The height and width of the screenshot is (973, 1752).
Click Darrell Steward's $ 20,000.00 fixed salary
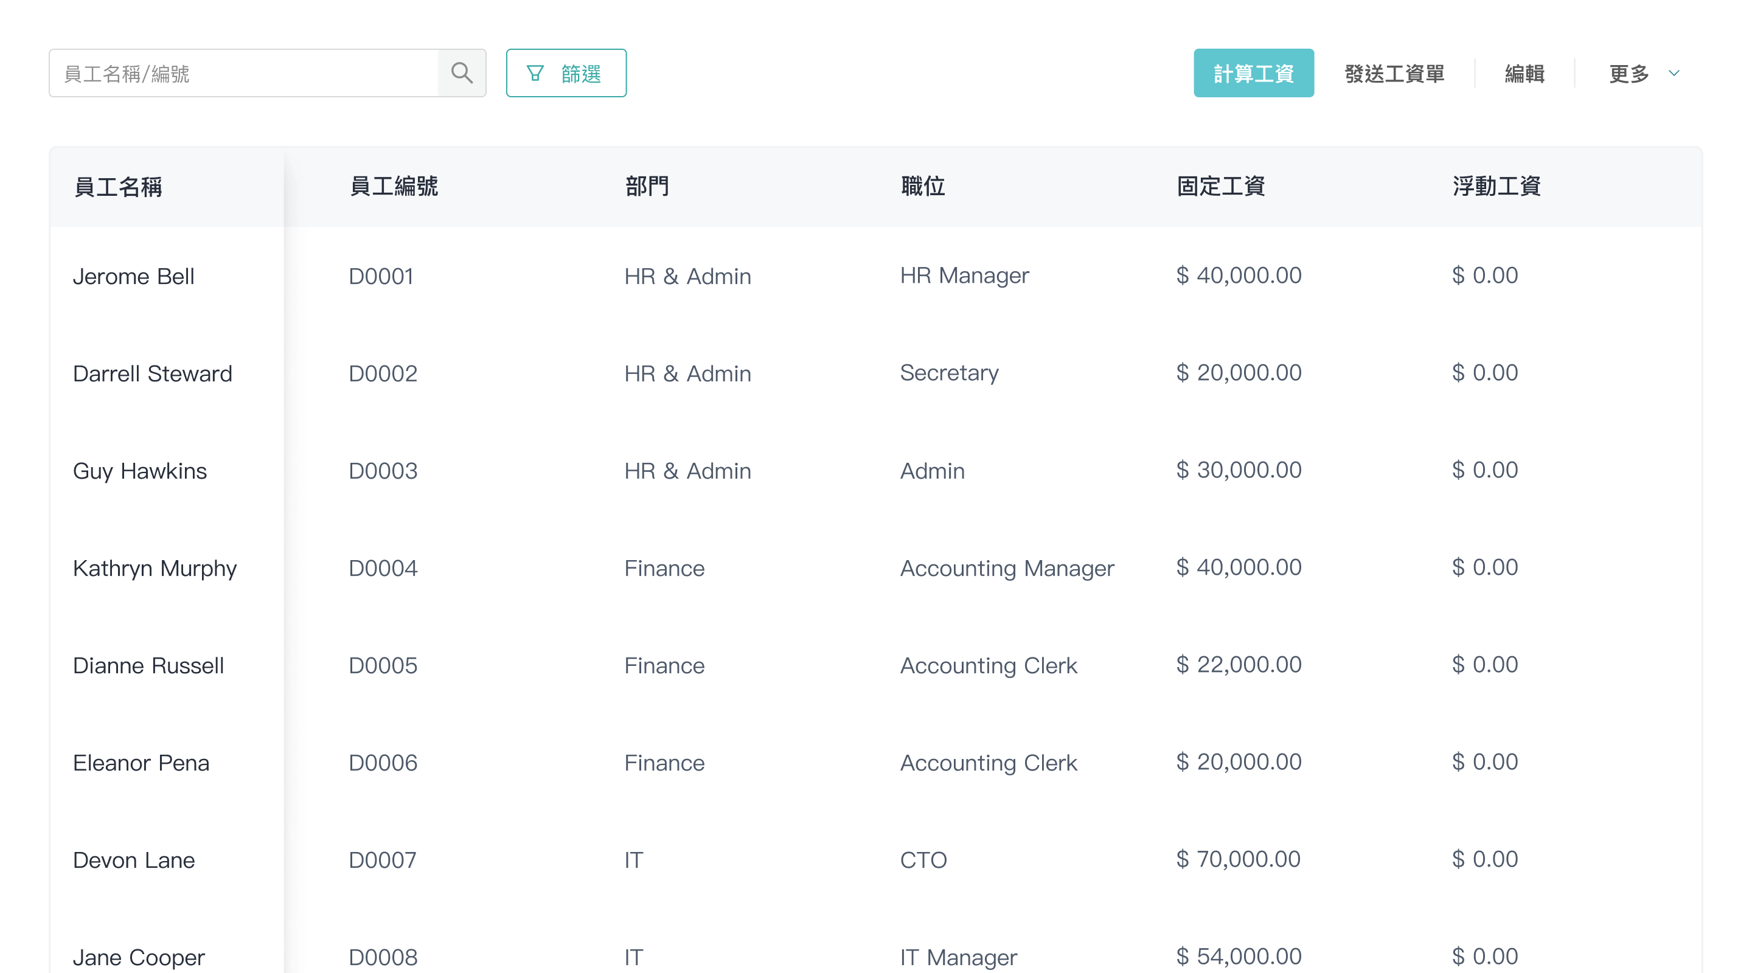pyautogui.click(x=1239, y=373)
